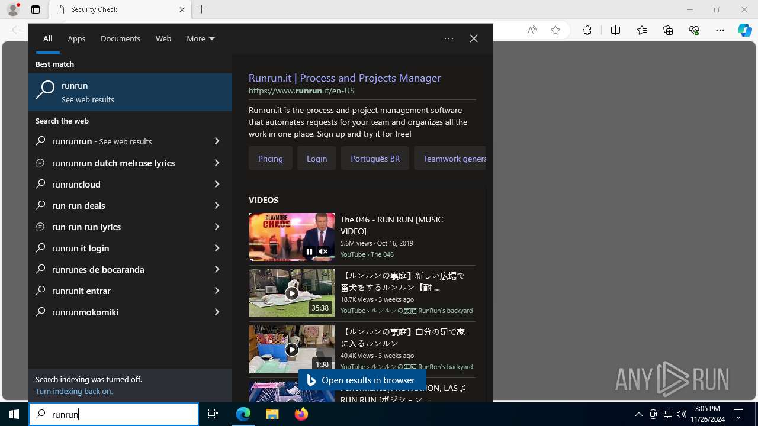Switch to the Documents search tab

pos(120,38)
